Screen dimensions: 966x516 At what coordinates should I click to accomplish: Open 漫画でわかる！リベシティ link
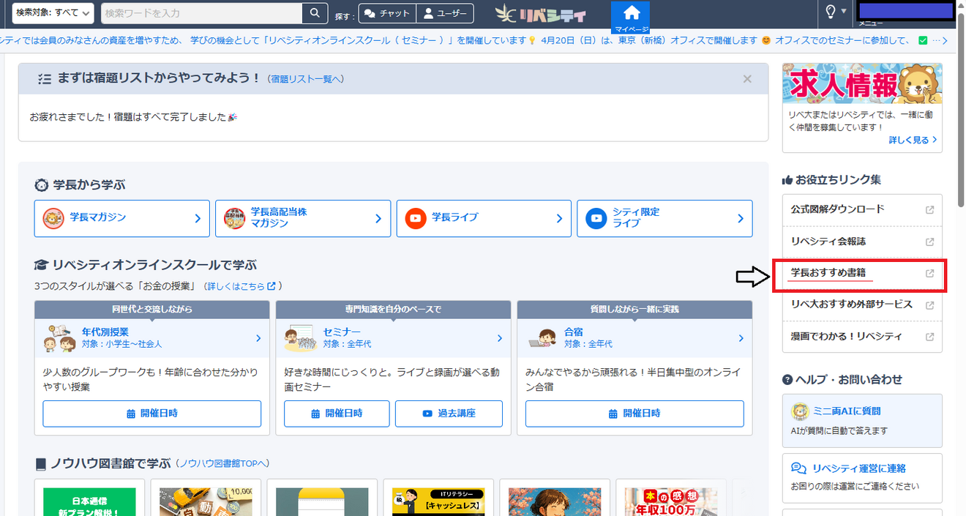(862, 337)
